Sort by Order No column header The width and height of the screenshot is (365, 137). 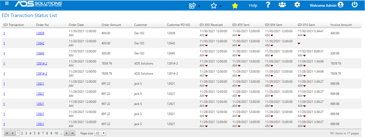42,25
